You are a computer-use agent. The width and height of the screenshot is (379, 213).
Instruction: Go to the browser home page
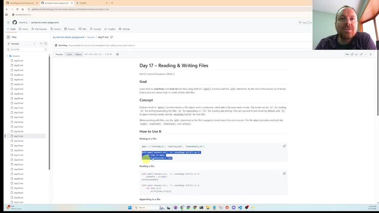tap(23, 9)
